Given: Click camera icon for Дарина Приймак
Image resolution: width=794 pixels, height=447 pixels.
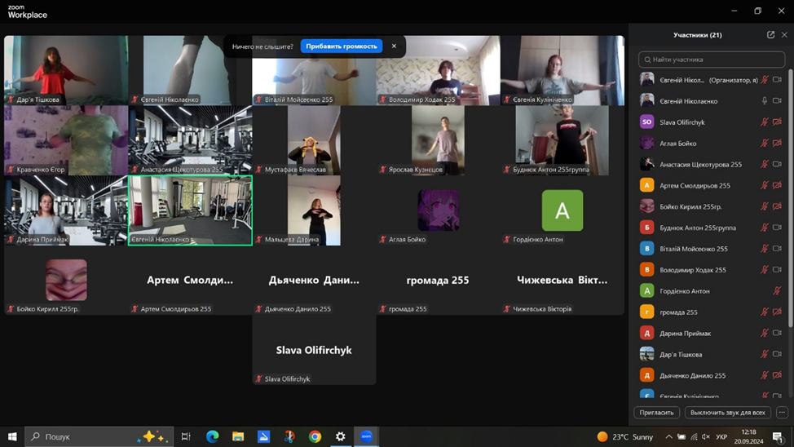Looking at the screenshot, I should click(777, 333).
